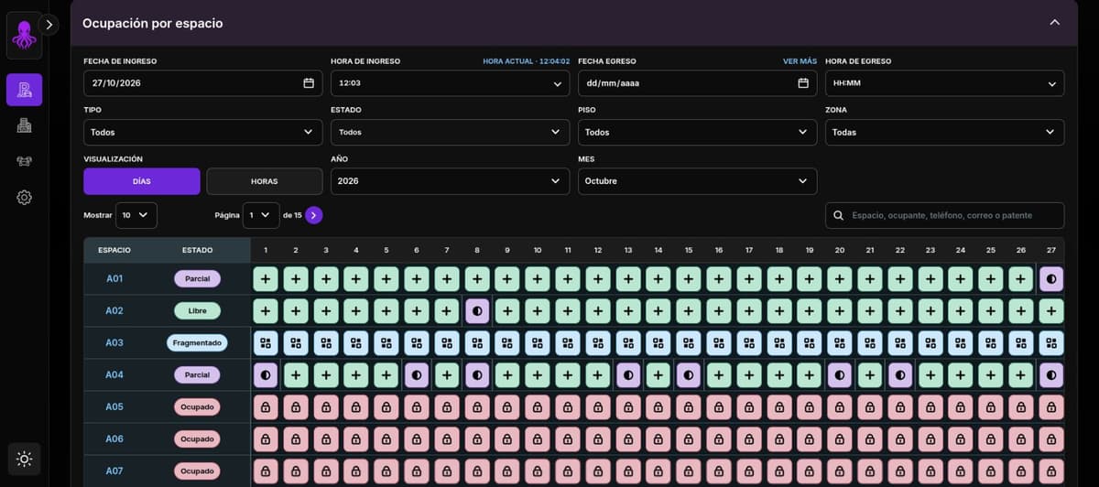Click the purple octopus logo
This screenshot has width=1099, height=487.
coord(24,36)
